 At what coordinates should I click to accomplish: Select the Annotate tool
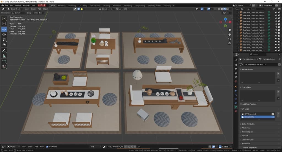(x=4, y=51)
